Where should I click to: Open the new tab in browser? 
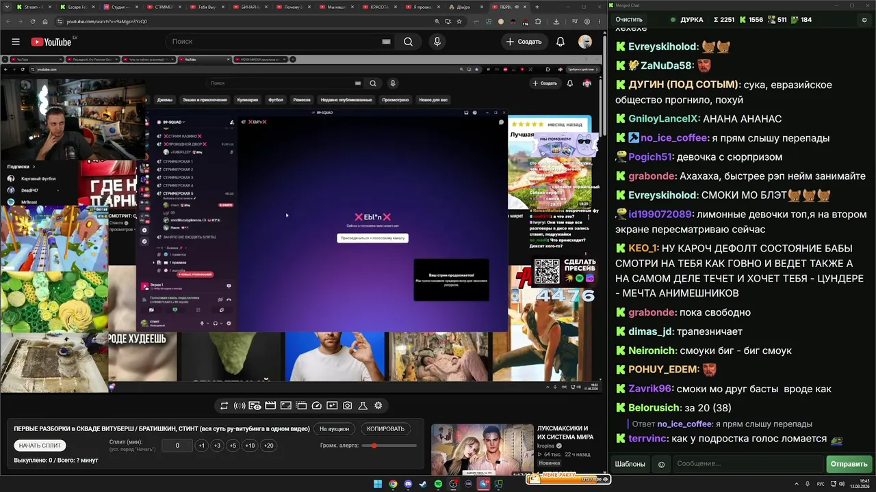pyautogui.click(x=537, y=7)
